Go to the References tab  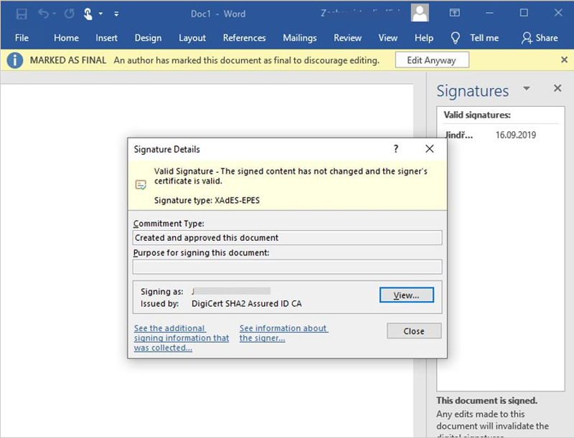[244, 38]
